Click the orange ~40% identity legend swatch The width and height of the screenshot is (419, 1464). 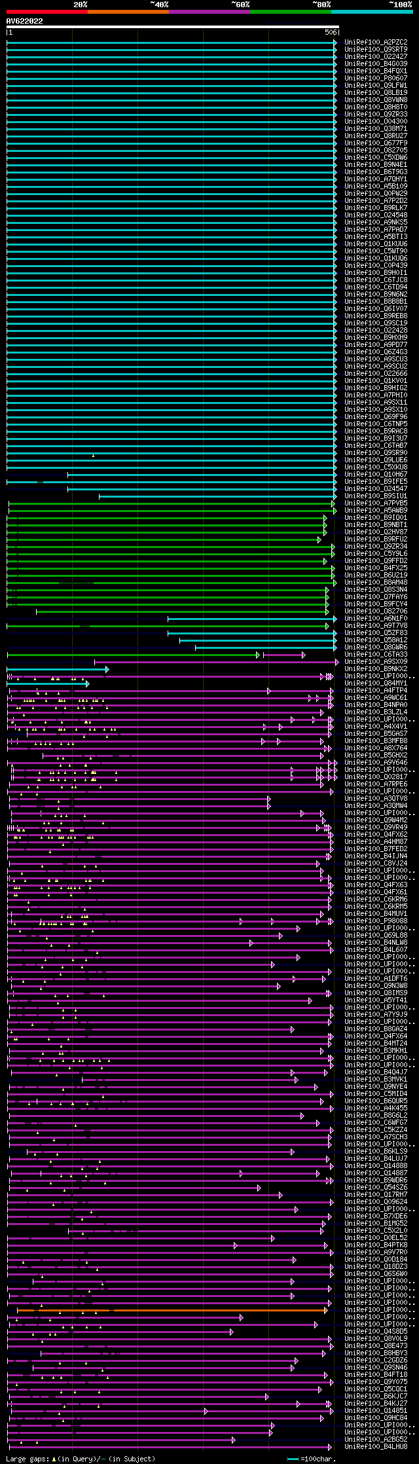click(128, 12)
